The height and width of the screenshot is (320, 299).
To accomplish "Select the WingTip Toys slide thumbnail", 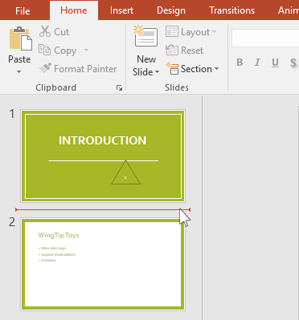I will (x=103, y=264).
